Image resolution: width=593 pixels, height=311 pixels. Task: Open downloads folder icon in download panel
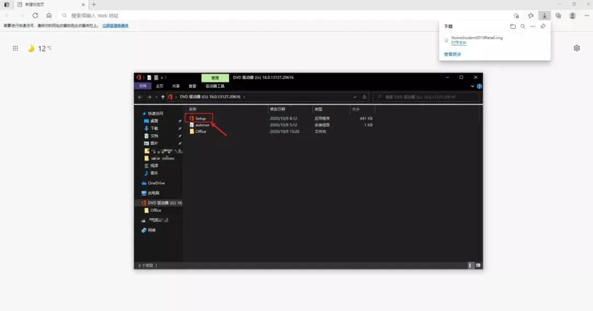tap(513, 26)
